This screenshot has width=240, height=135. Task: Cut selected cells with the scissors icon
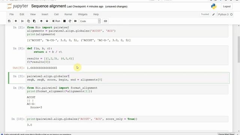(22, 21)
